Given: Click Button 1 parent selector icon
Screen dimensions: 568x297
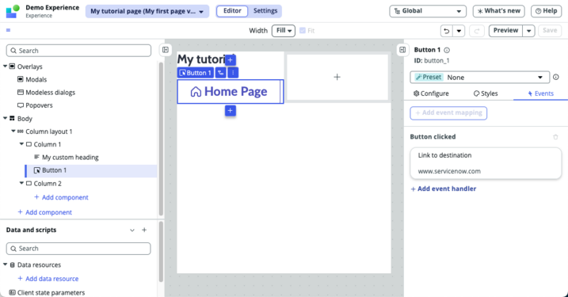Looking at the screenshot, I should pyautogui.click(x=220, y=73).
